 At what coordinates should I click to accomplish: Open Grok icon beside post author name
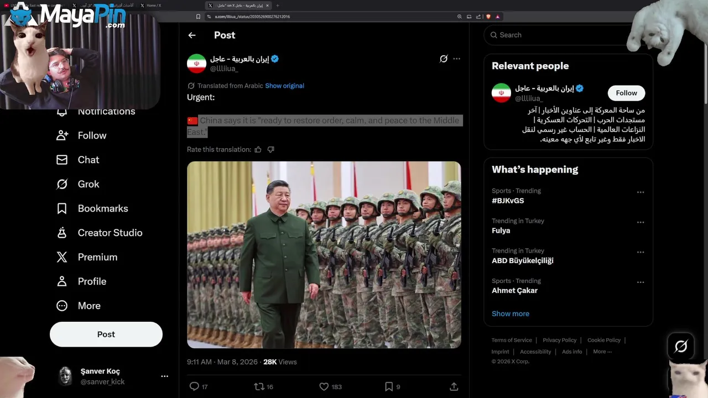(444, 59)
